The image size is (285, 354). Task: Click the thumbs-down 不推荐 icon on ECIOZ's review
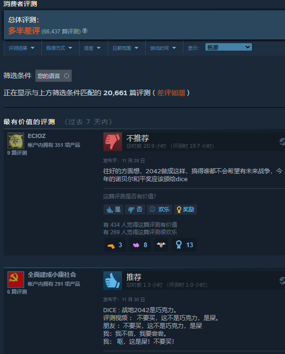pyautogui.click(x=113, y=142)
